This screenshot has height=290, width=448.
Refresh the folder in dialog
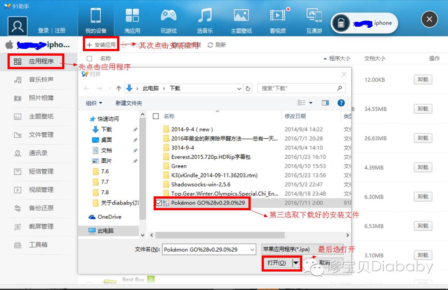(248, 88)
